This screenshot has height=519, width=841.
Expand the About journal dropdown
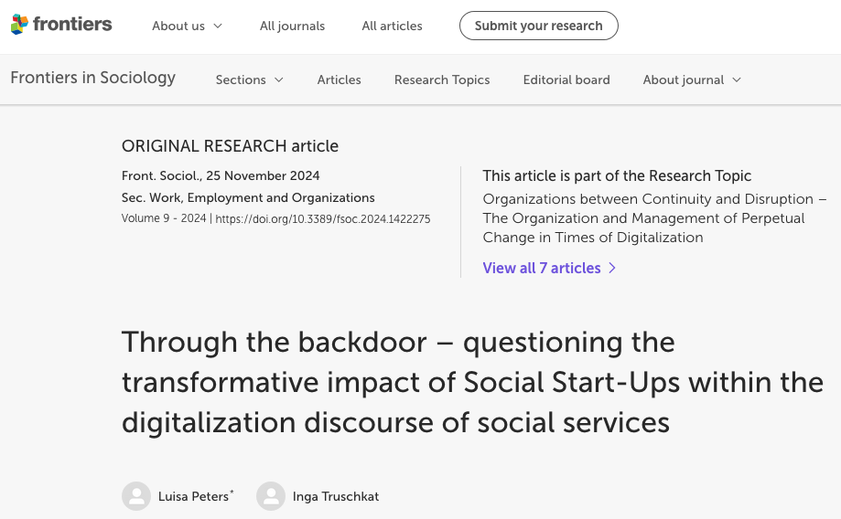point(692,79)
